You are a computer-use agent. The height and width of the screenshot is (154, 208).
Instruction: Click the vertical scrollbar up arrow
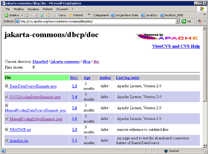point(205,28)
